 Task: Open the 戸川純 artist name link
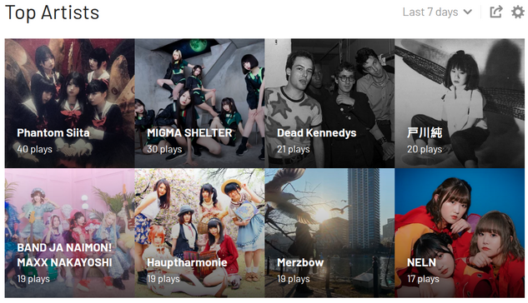425,132
